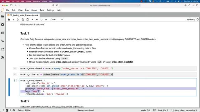Select cell 12 with orders_filtered code
Image resolution: width=200 pixels, height=112 pixels.
point(108,75)
